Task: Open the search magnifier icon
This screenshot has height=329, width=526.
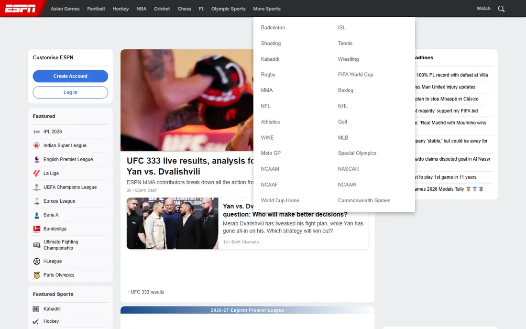Action: point(501,9)
